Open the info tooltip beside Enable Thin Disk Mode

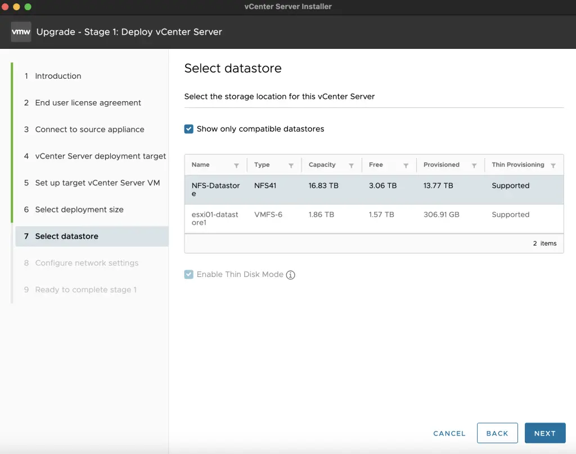290,275
